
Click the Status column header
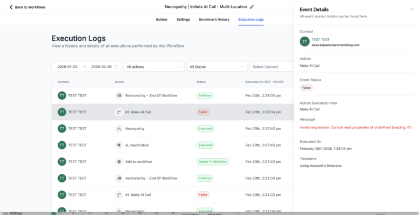201,82
